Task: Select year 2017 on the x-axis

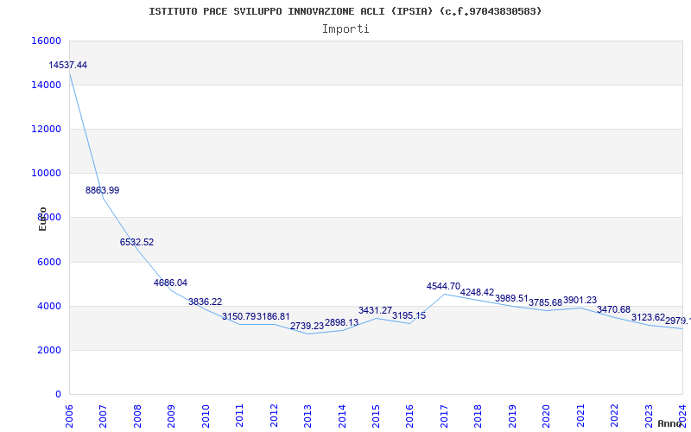Action: point(444,415)
